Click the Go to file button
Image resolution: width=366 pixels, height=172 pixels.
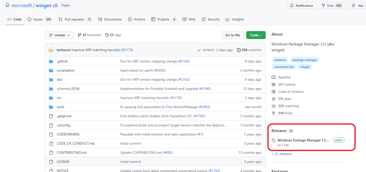[x=233, y=35]
